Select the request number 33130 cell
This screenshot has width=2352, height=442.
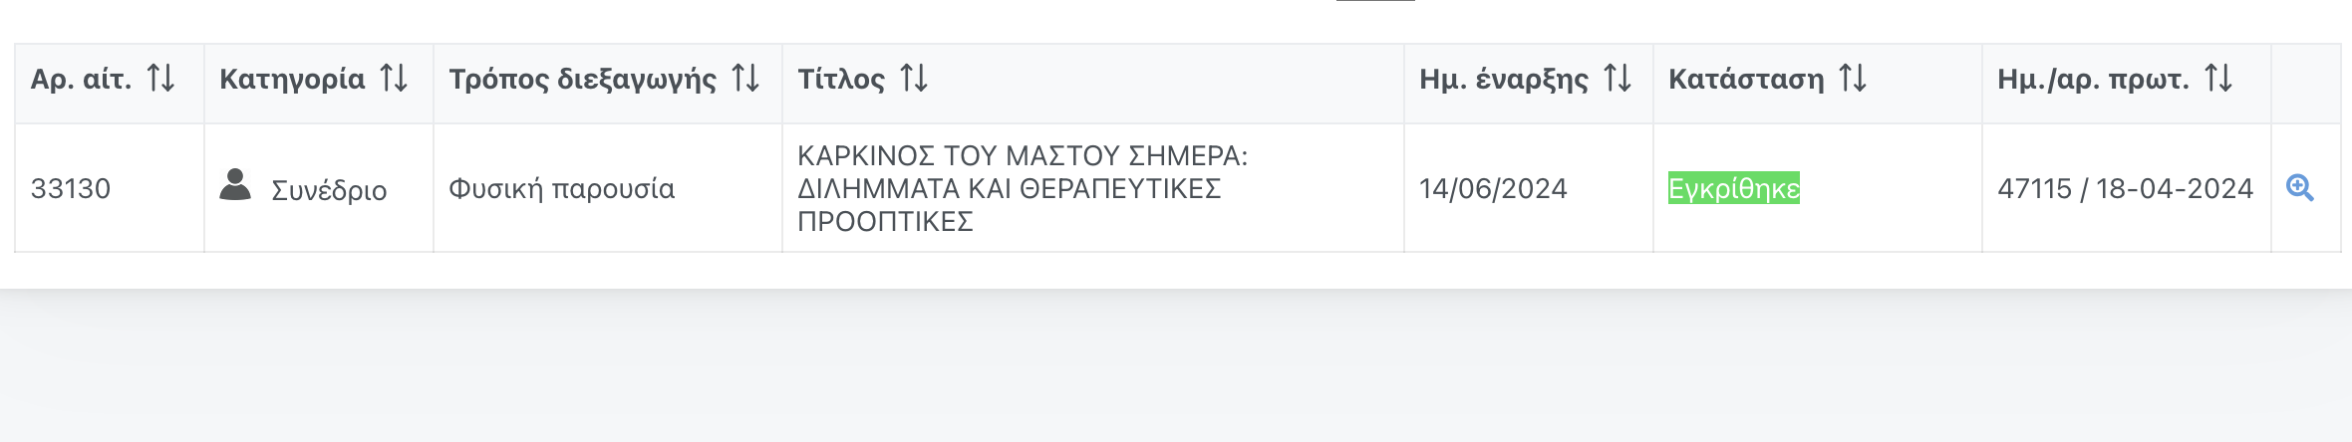(x=110, y=188)
